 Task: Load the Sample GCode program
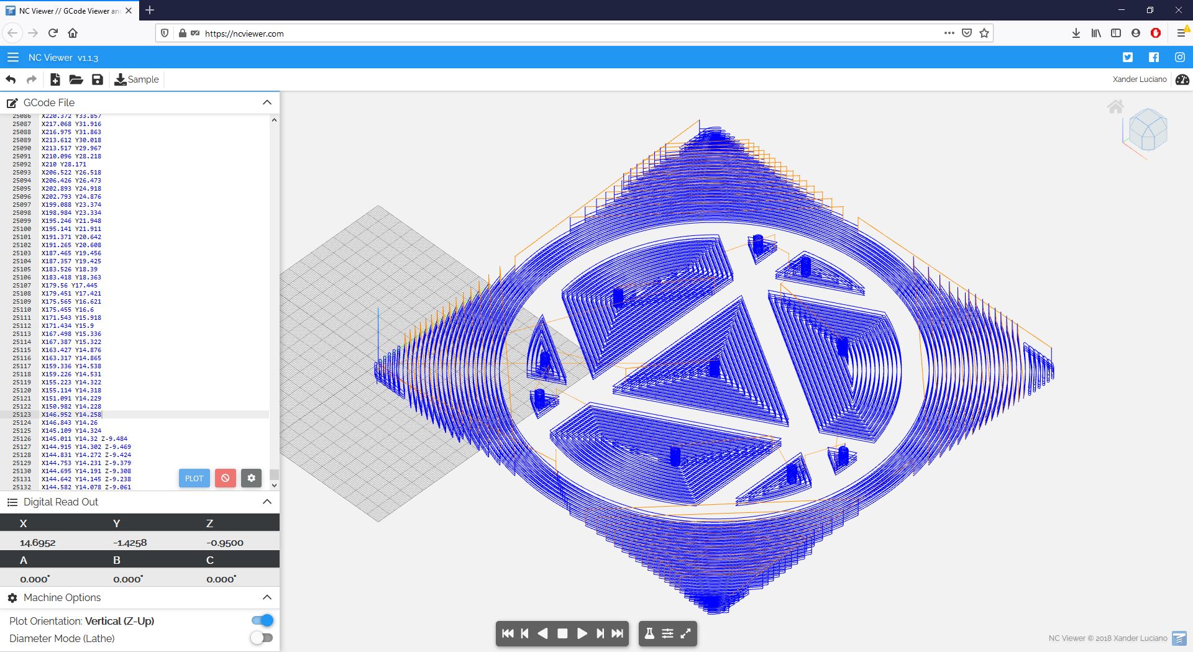(137, 79)
